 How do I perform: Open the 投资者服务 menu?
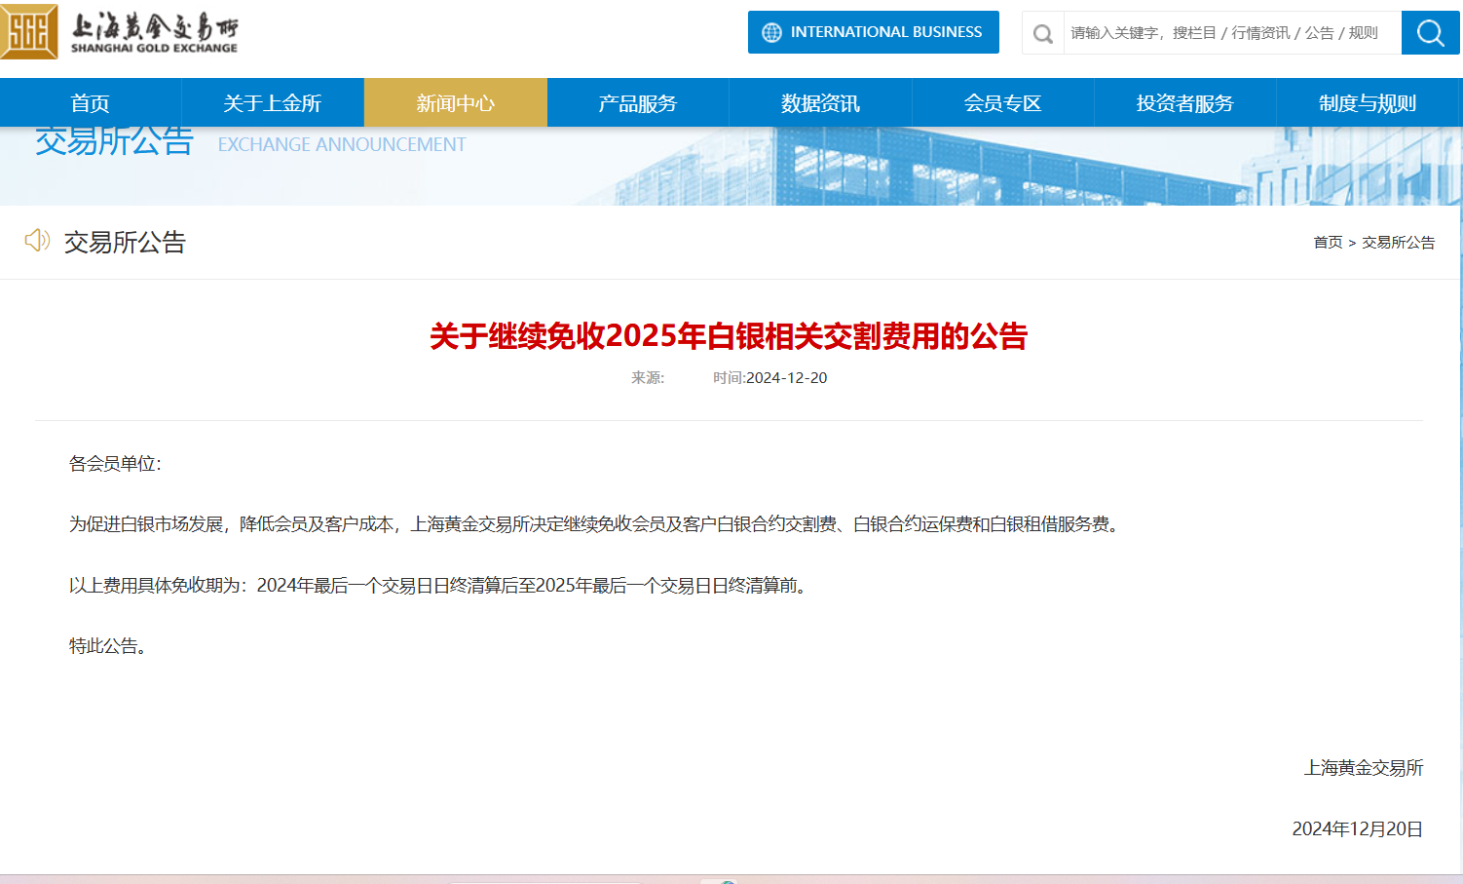coord(1184,103)
